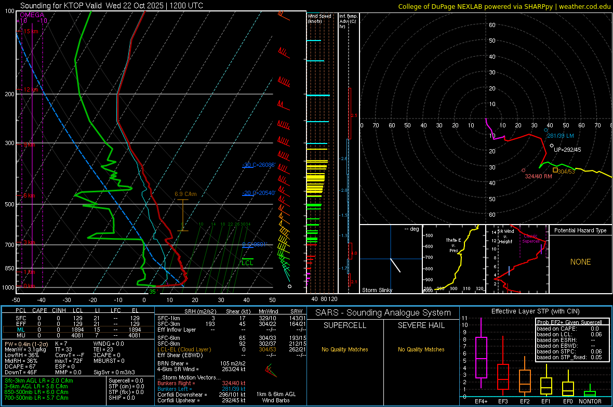Click the '281/39 LM' hodograph label

(560, 136)
